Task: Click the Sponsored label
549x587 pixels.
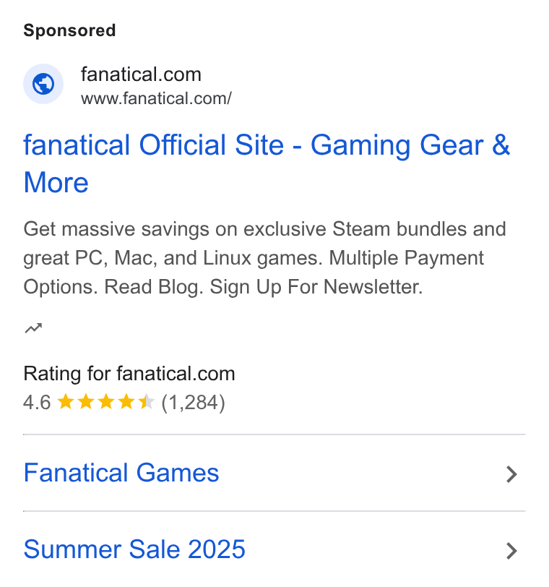Action: (69, 30)
